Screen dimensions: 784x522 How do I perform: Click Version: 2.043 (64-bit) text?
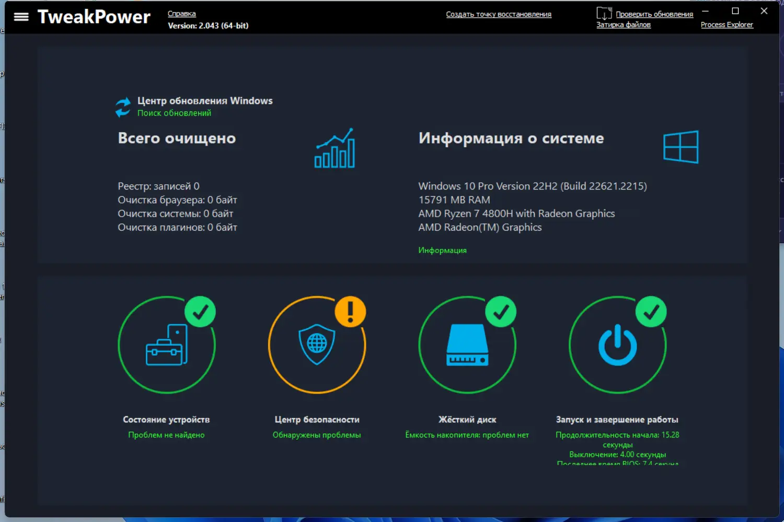coord(208,26)
